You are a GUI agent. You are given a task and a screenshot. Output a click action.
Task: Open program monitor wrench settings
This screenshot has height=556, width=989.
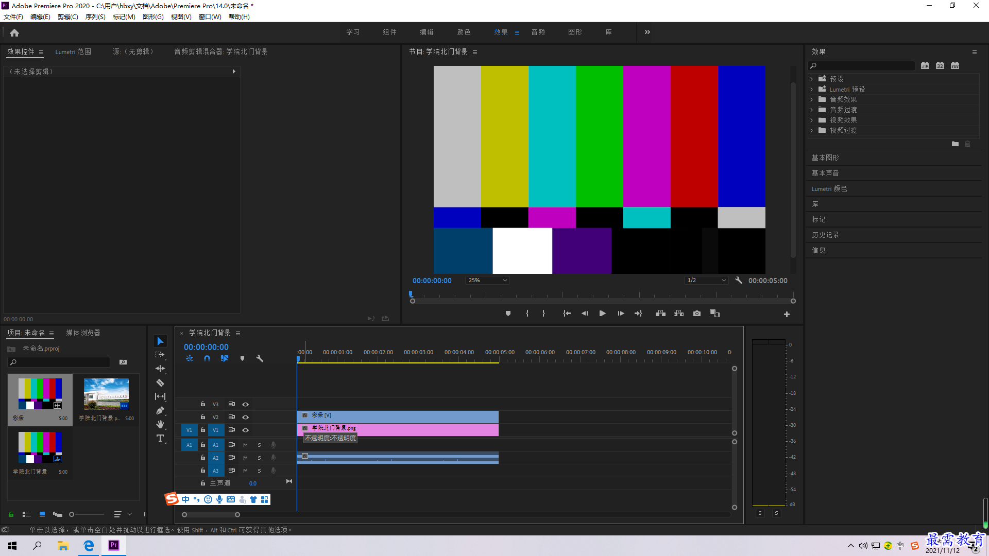(739, 281)
